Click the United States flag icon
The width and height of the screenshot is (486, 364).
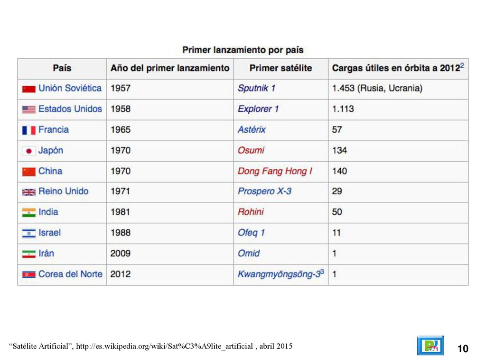[x=29, y=109]
